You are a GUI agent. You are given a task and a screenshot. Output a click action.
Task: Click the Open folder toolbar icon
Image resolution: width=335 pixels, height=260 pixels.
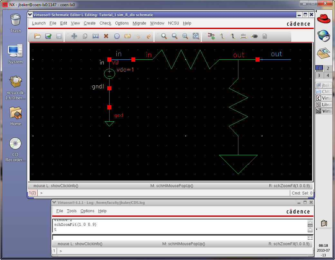[38, 36]
